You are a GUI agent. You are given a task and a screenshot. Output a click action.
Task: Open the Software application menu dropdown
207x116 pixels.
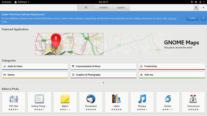pyautogui.click(x=22, y=2)
